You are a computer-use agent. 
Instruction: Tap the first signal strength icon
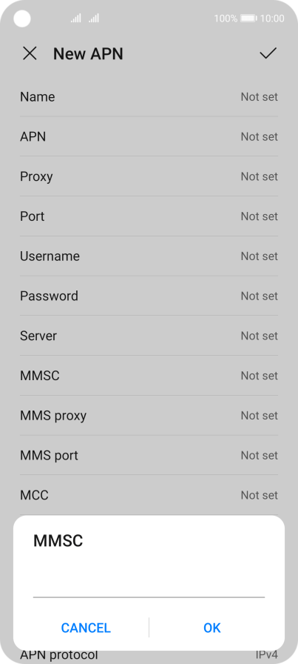point(75,19)
